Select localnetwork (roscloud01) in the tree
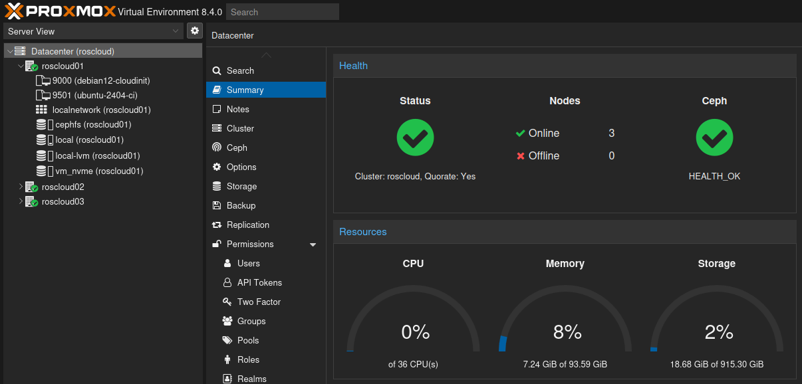802x384 pixels. click(x=102, y=110)
